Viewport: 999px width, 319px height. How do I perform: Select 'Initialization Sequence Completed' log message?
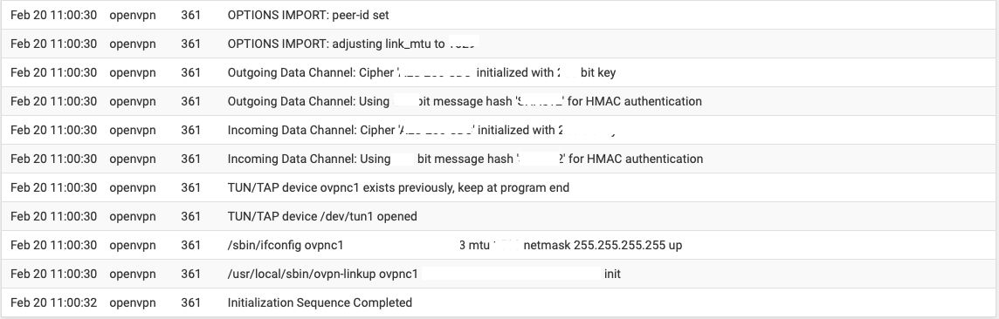tap(320, 302)
